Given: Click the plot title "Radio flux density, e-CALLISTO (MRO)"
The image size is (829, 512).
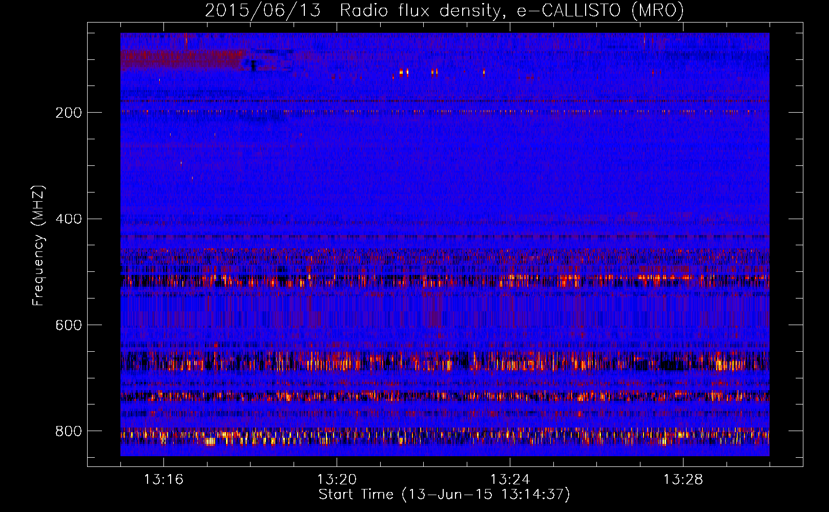Looking at the screenshot, I should coord(512,11).
